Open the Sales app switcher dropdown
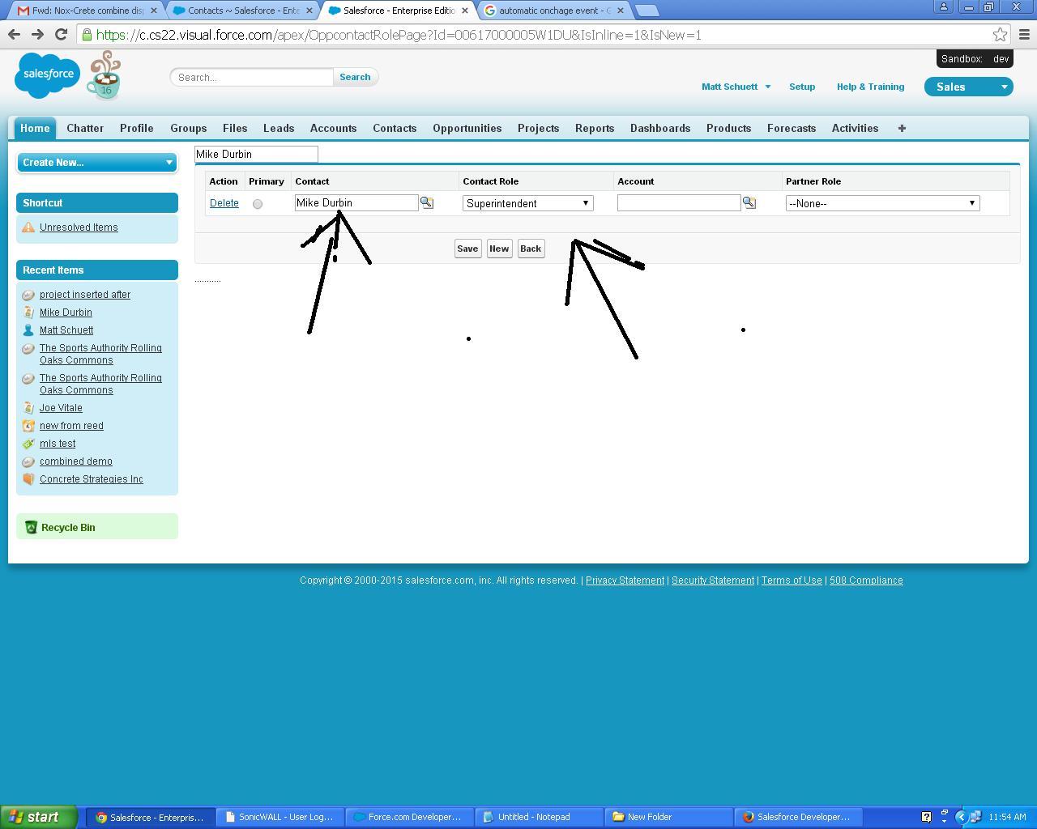This screenshot has width=1037, height=829. tap(969, 87)
